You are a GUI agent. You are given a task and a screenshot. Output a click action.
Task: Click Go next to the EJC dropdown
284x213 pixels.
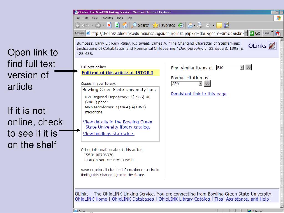click(x=248, y=67)
